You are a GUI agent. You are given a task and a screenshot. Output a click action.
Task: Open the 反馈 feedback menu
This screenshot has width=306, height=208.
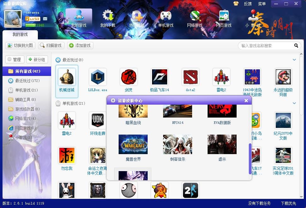click(248, 4)
